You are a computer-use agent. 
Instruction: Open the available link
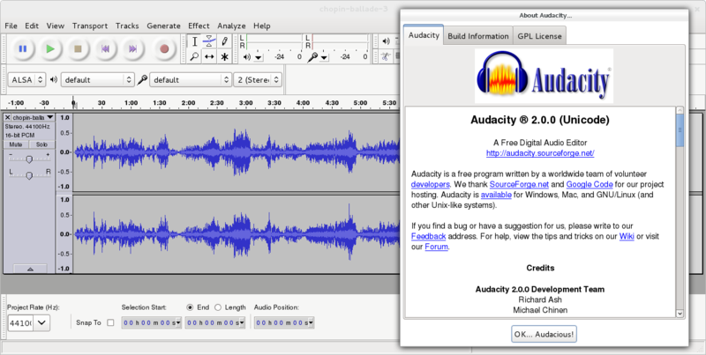[496, 195]
